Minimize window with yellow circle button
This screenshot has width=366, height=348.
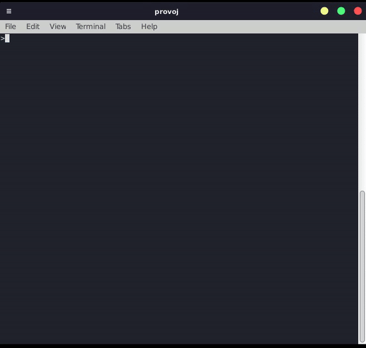click(x=325, y=11)
